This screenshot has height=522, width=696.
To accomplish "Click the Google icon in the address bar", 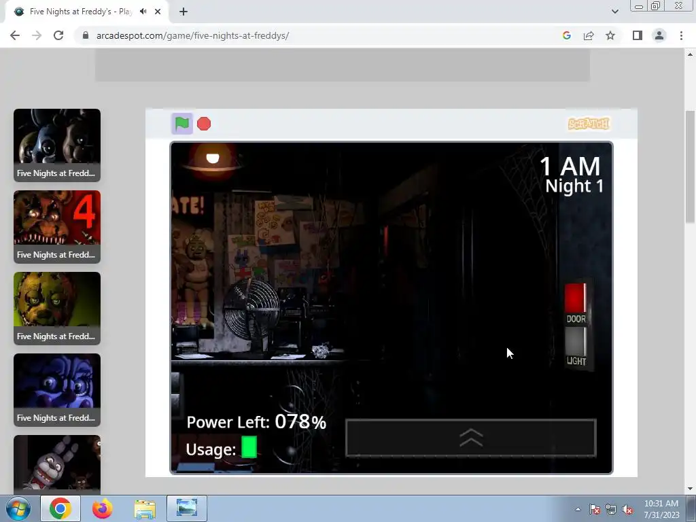I will tap(566, 35).
